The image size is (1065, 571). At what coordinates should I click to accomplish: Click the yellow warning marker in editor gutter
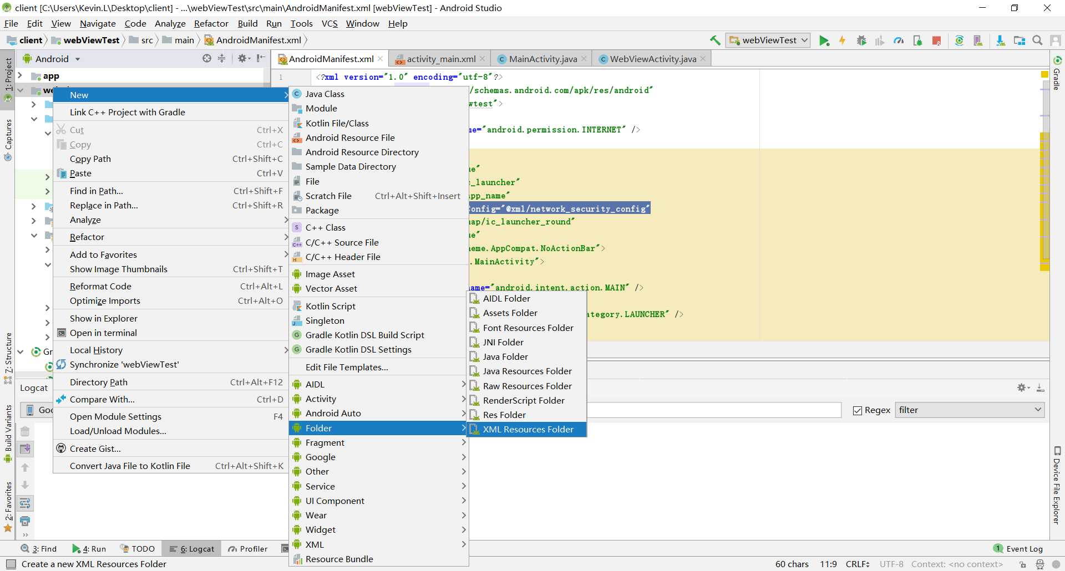(1044, 74)
